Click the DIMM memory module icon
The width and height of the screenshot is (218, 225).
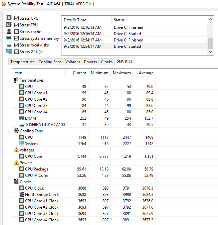point(22,118)
